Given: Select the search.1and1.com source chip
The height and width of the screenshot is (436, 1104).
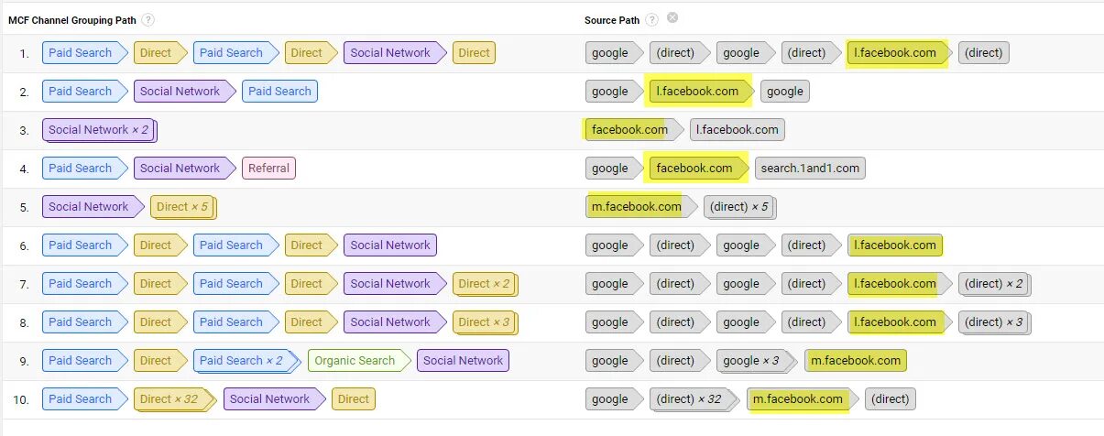Looking at the screenshot, I should pyautogui.click(x=809, y=169).
